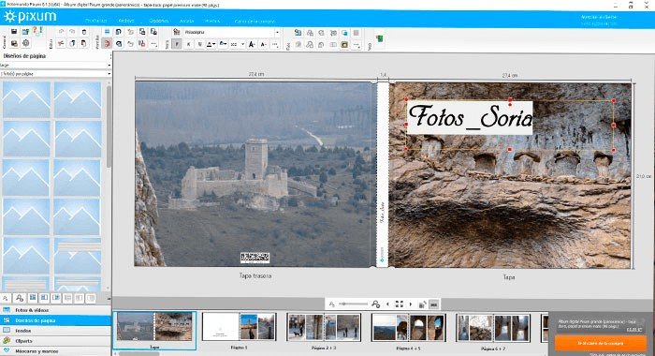Viewport: 655px width, 356px height.
Task: Open the text fill color dropdown
Action: 223,44
